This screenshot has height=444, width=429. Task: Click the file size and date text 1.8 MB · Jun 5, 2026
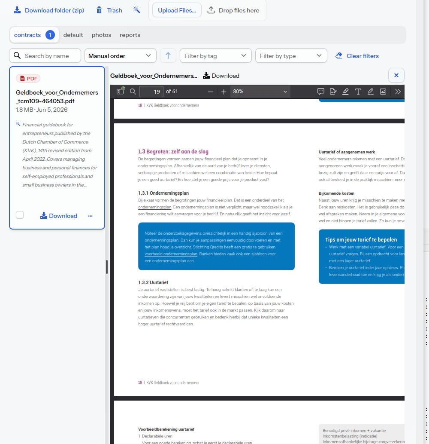tap(42, 110)
